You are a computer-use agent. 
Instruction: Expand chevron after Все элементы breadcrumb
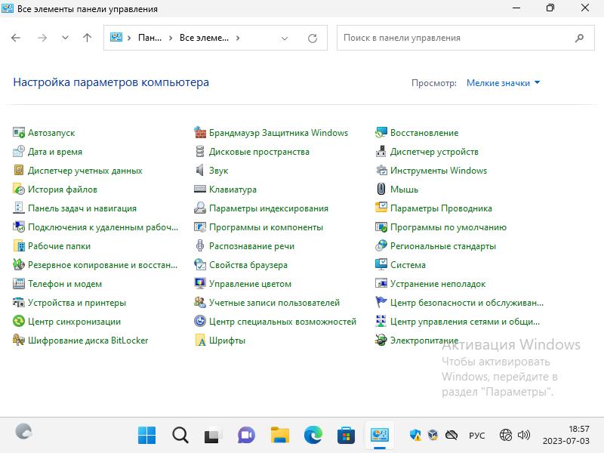238,38
